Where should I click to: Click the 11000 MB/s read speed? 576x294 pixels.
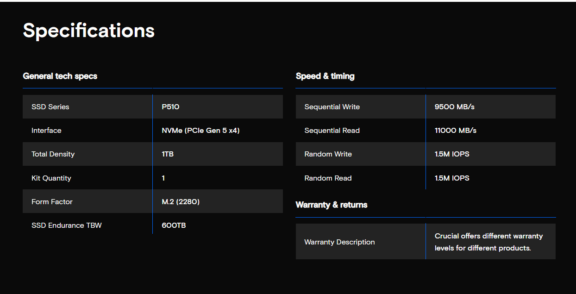tap(455, 131)
